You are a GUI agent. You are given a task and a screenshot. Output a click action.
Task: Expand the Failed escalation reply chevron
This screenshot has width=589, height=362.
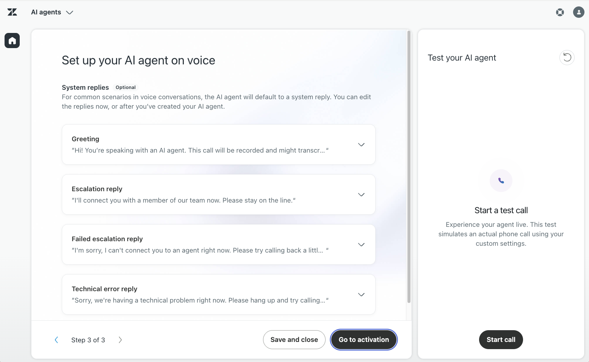[361, 245]
